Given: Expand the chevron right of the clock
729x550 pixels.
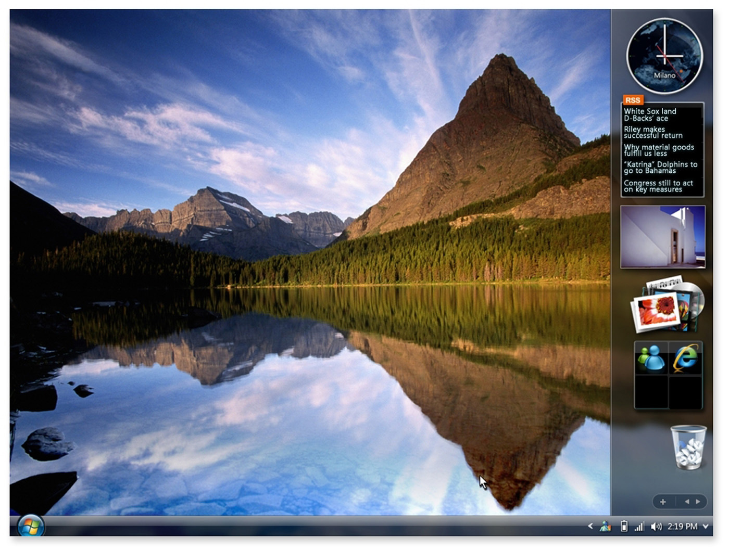Looking at the screenshot, I should coord(706,527).
